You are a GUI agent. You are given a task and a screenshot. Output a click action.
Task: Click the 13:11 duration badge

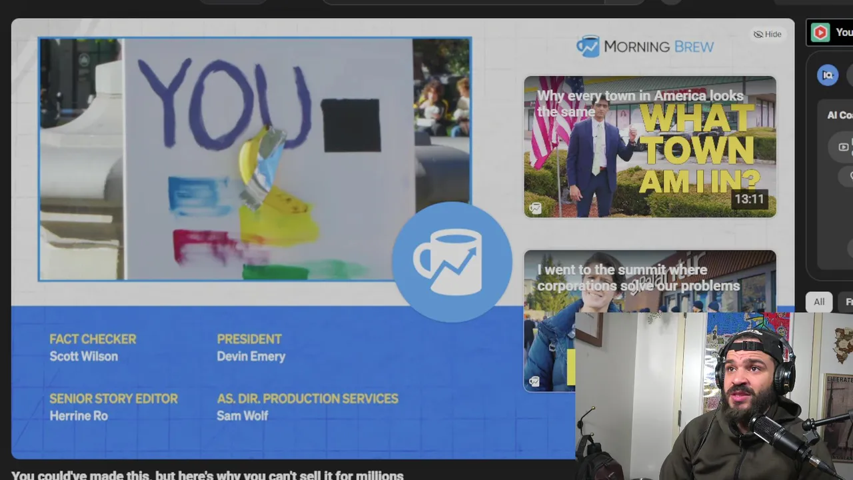pyautogui.click(x=749, y=199)
